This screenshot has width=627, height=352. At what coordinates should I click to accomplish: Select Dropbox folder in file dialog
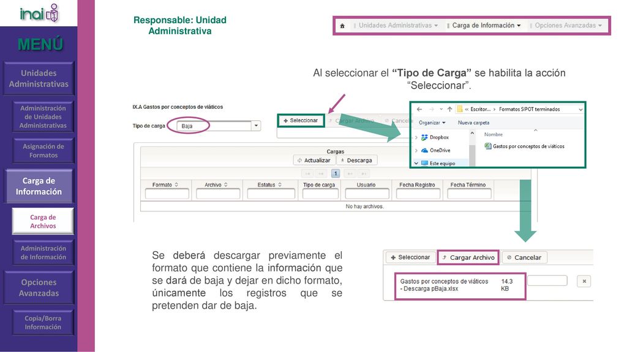pos(435,137)
